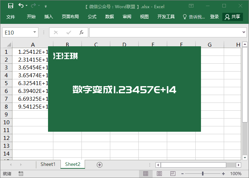Viewport: 249px width, 178px height.
Task: Select column G header
Action: point(210,44)
